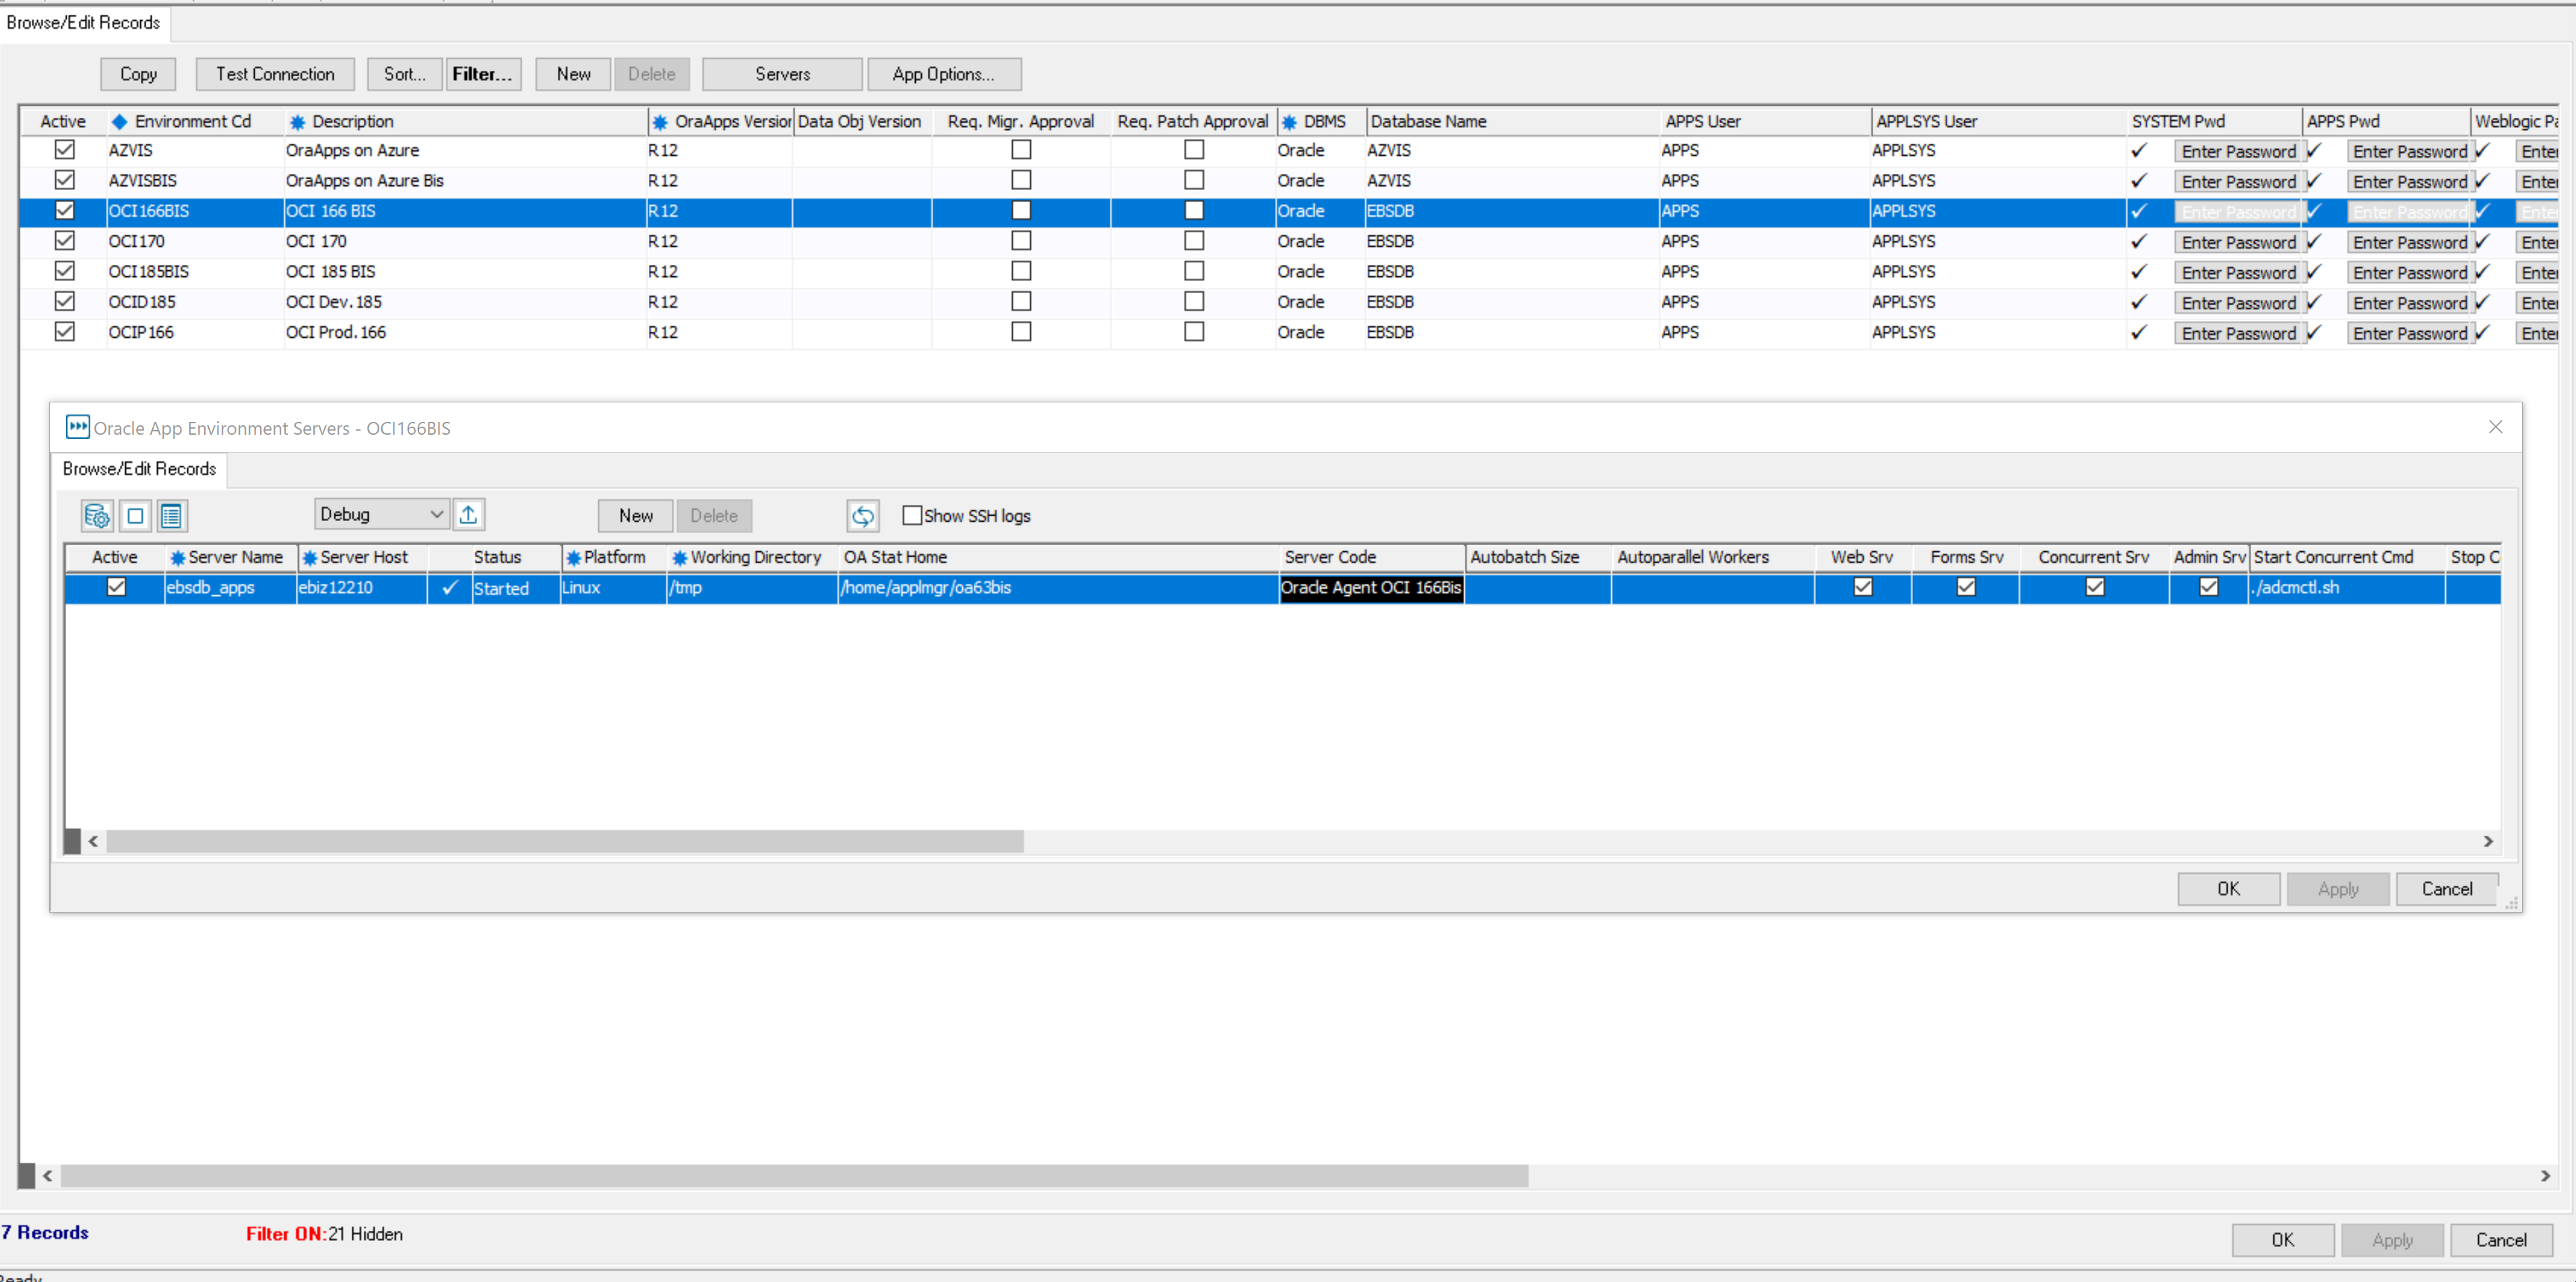Click the refresh arrows icon
The image size is (2576, 1282).
click(862, 516)
